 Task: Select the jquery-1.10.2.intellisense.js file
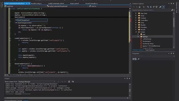[x=151, y=46]
